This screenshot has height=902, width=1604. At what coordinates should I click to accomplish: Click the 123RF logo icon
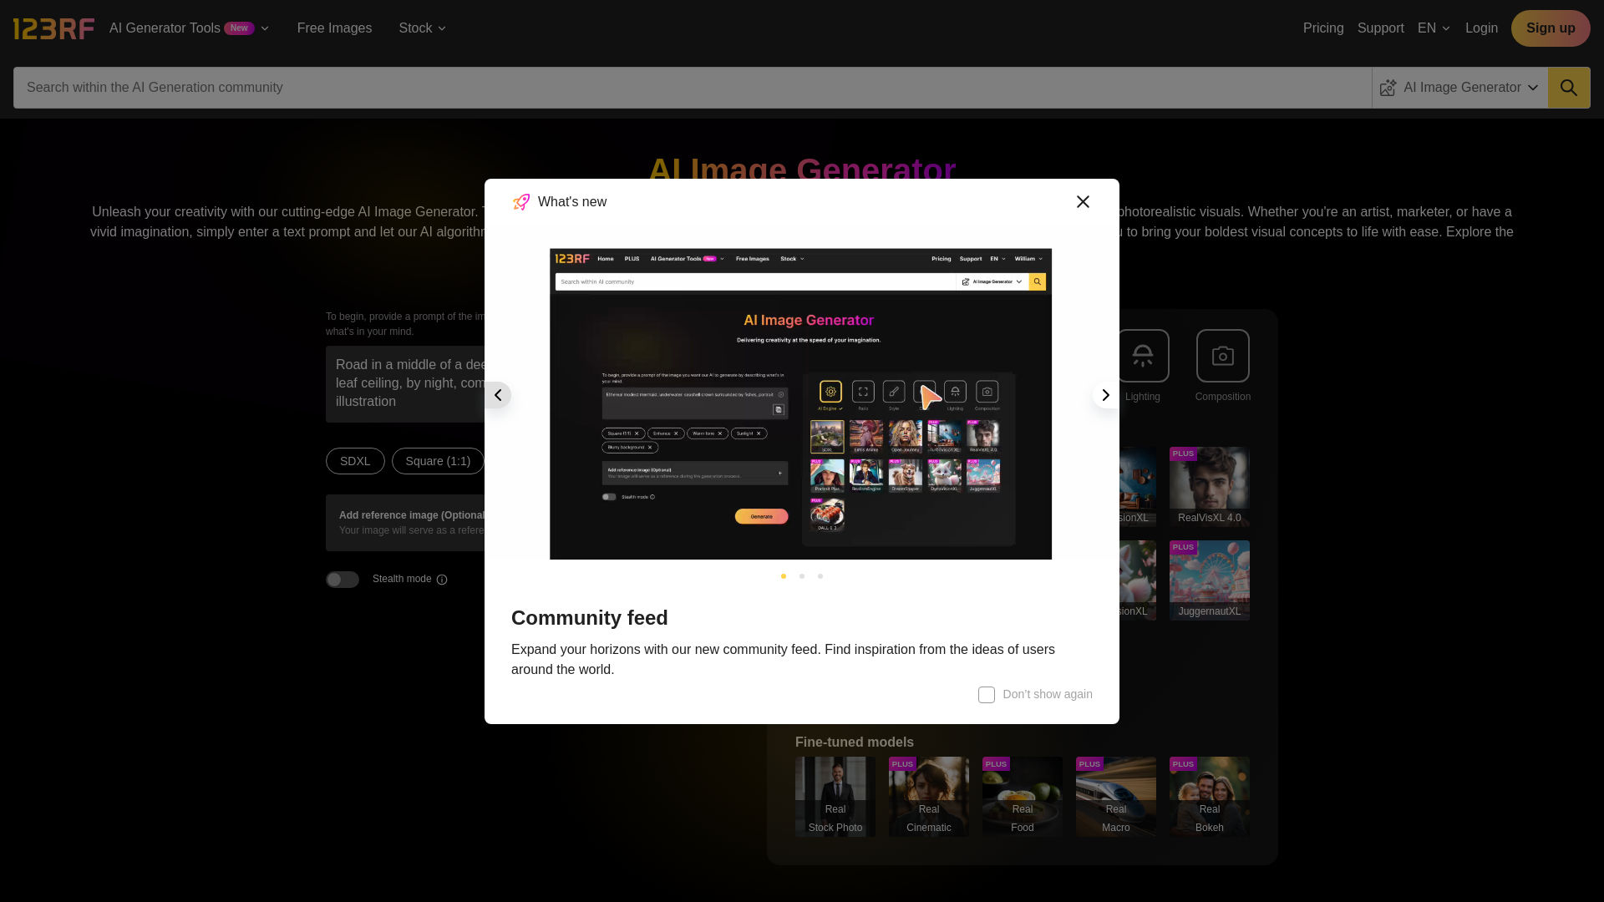(53, 28)
